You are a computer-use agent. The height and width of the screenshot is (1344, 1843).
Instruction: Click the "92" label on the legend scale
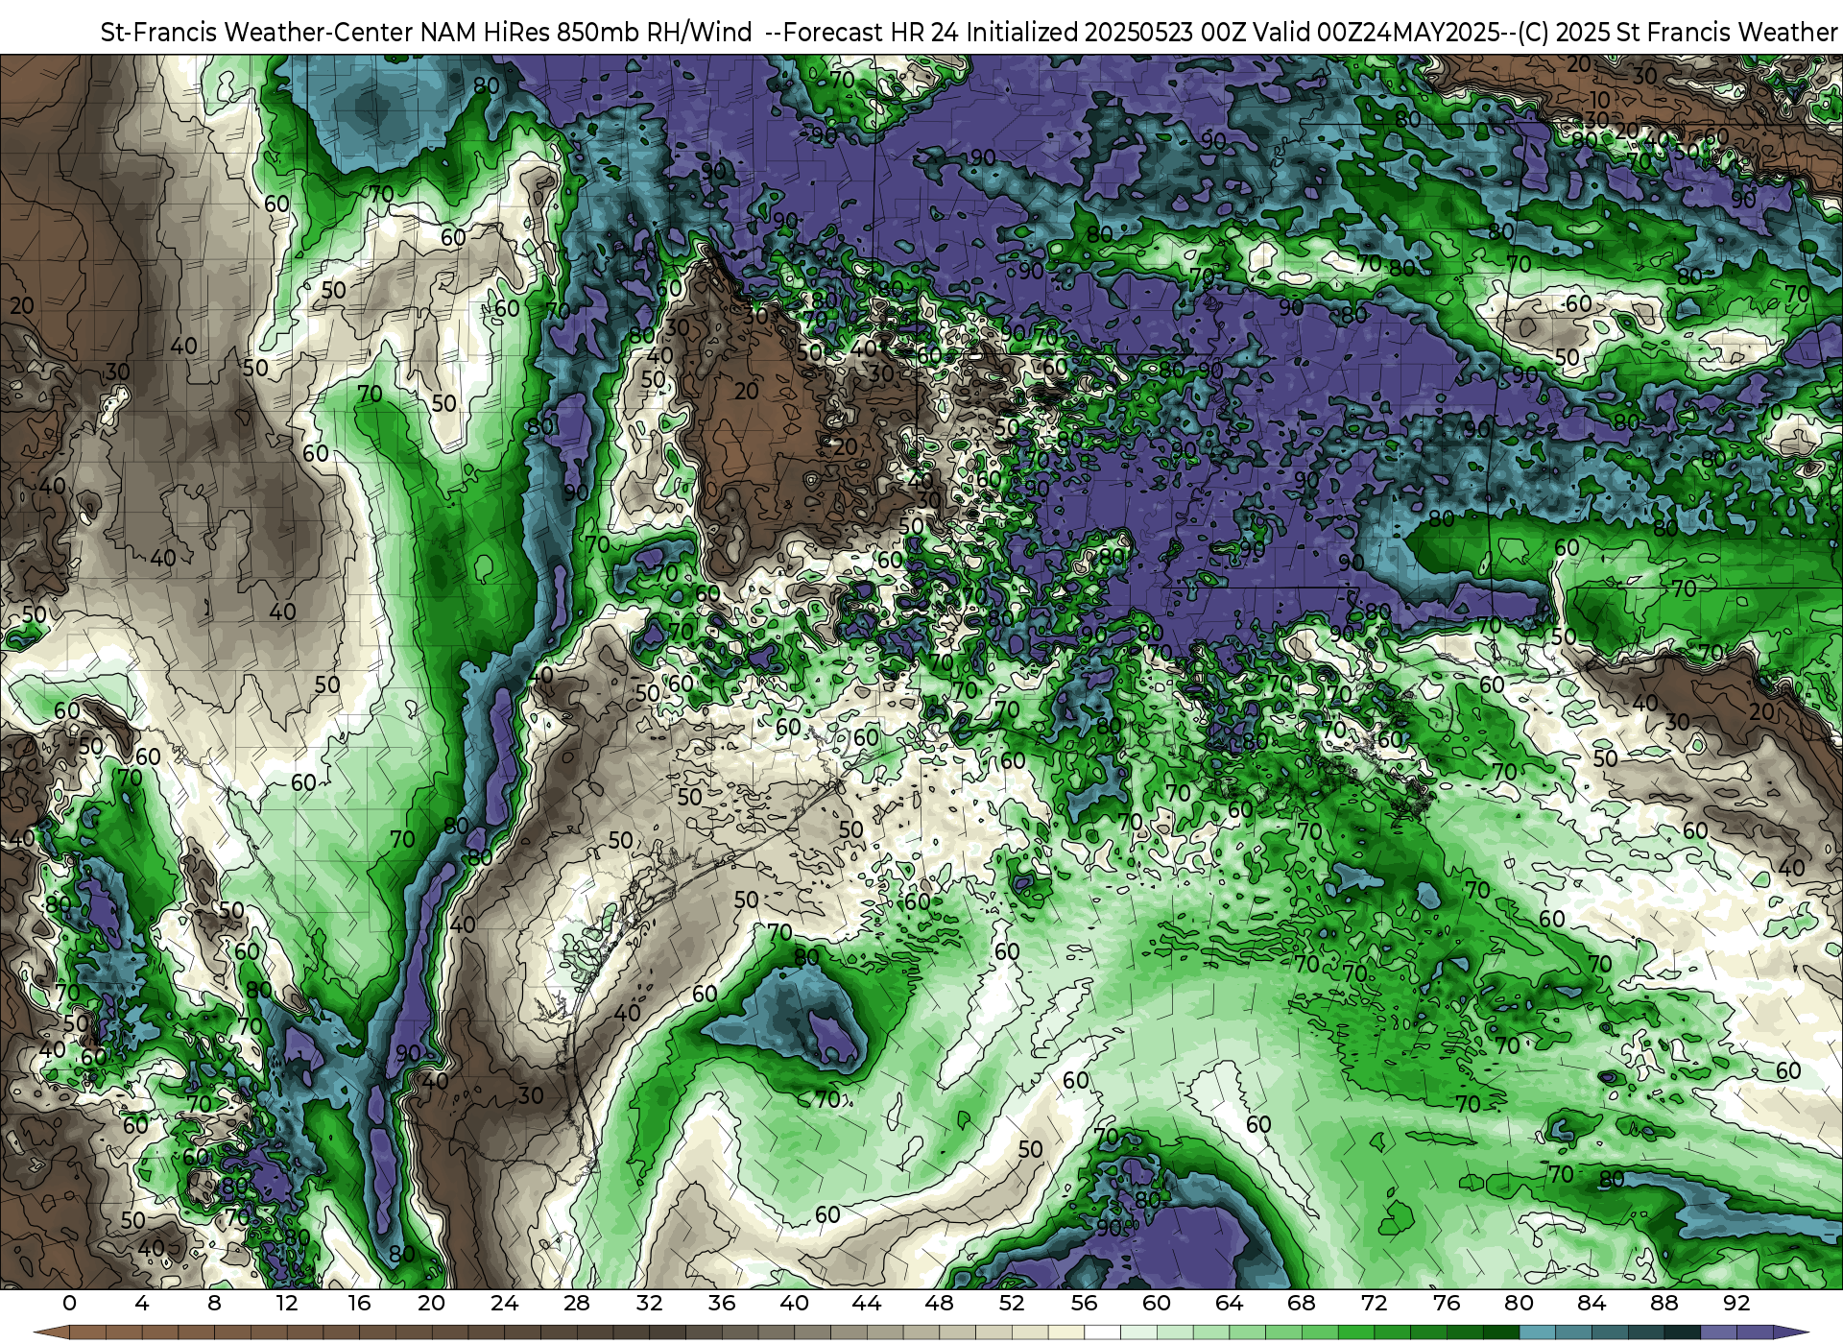[x=1736, y=1304]
